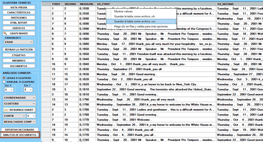Click cell 'Tuesday , Oct . 2 , 2001 thank_you all'

coord(156,79)
